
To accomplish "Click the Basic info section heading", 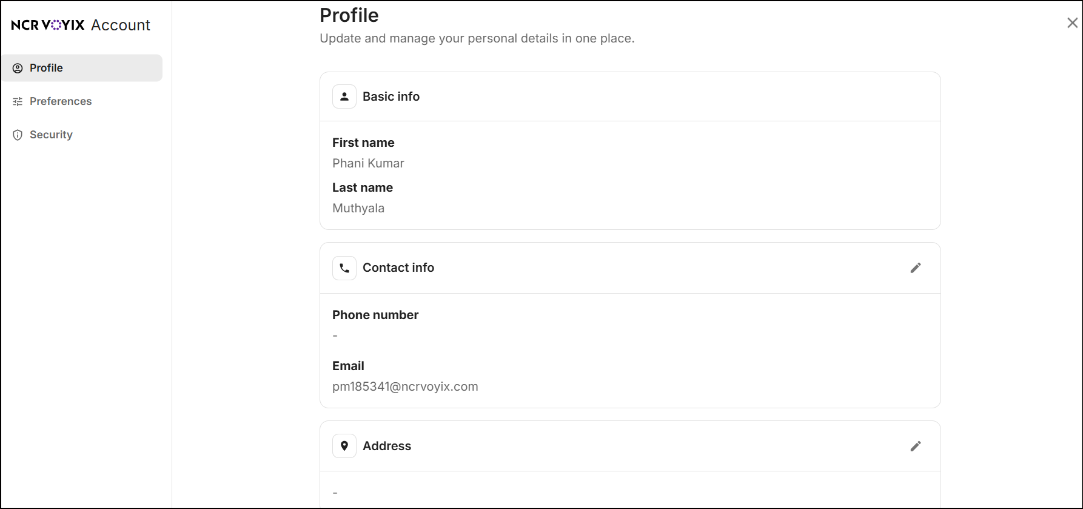I will (x=391, y=96).
